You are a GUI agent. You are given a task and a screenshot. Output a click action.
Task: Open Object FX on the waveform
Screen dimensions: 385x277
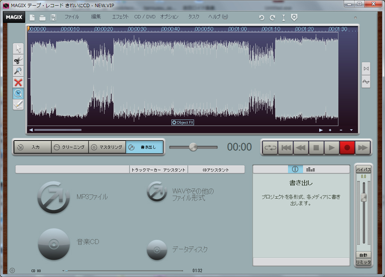[183, 122]
